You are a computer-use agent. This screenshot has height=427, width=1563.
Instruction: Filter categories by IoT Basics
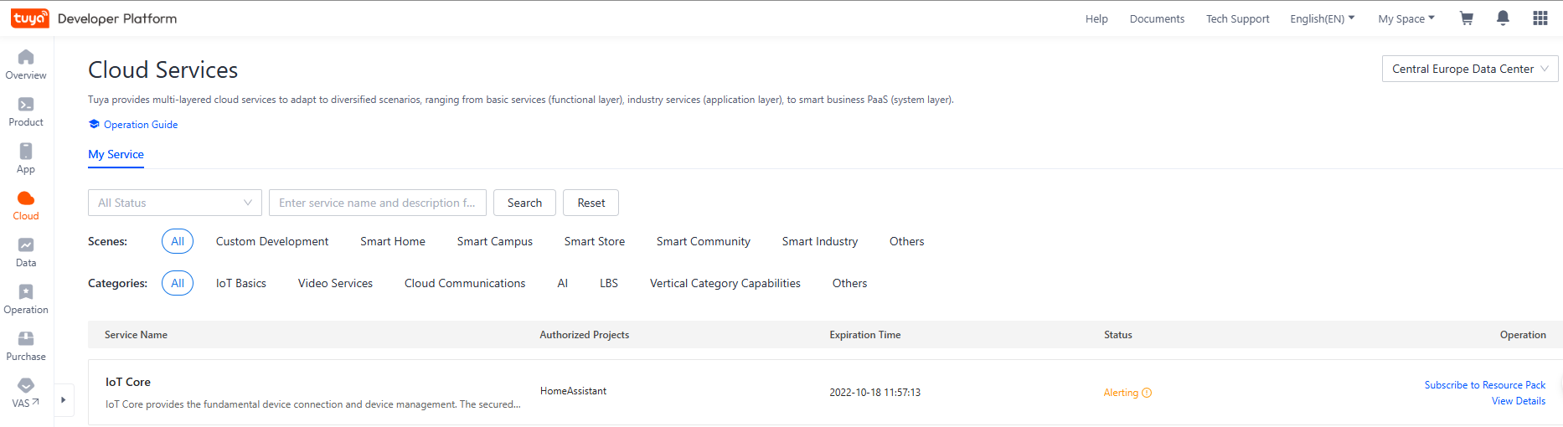[x=241, y=283]
